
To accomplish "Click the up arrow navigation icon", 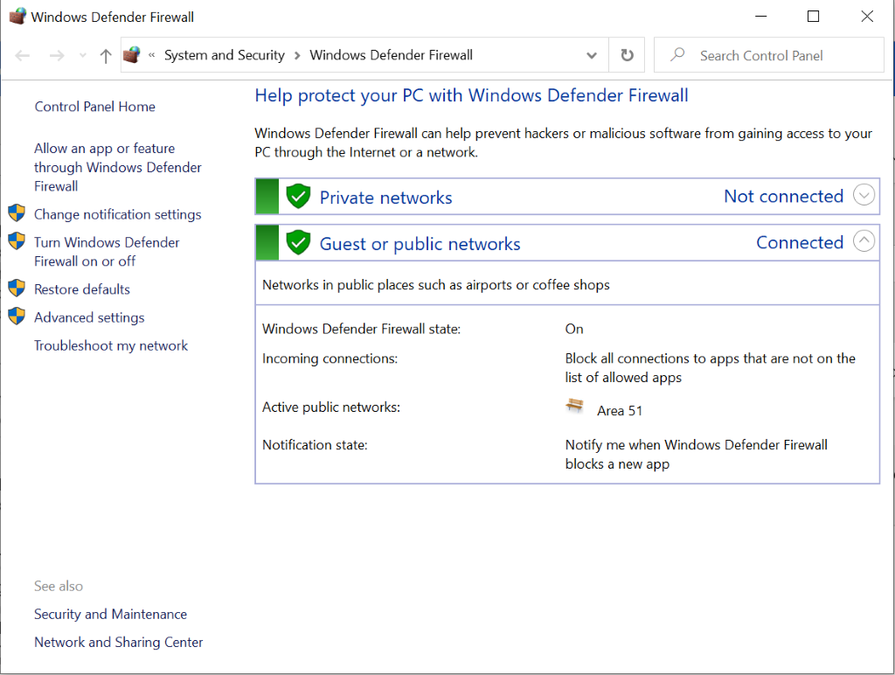I will pos(104,54).
